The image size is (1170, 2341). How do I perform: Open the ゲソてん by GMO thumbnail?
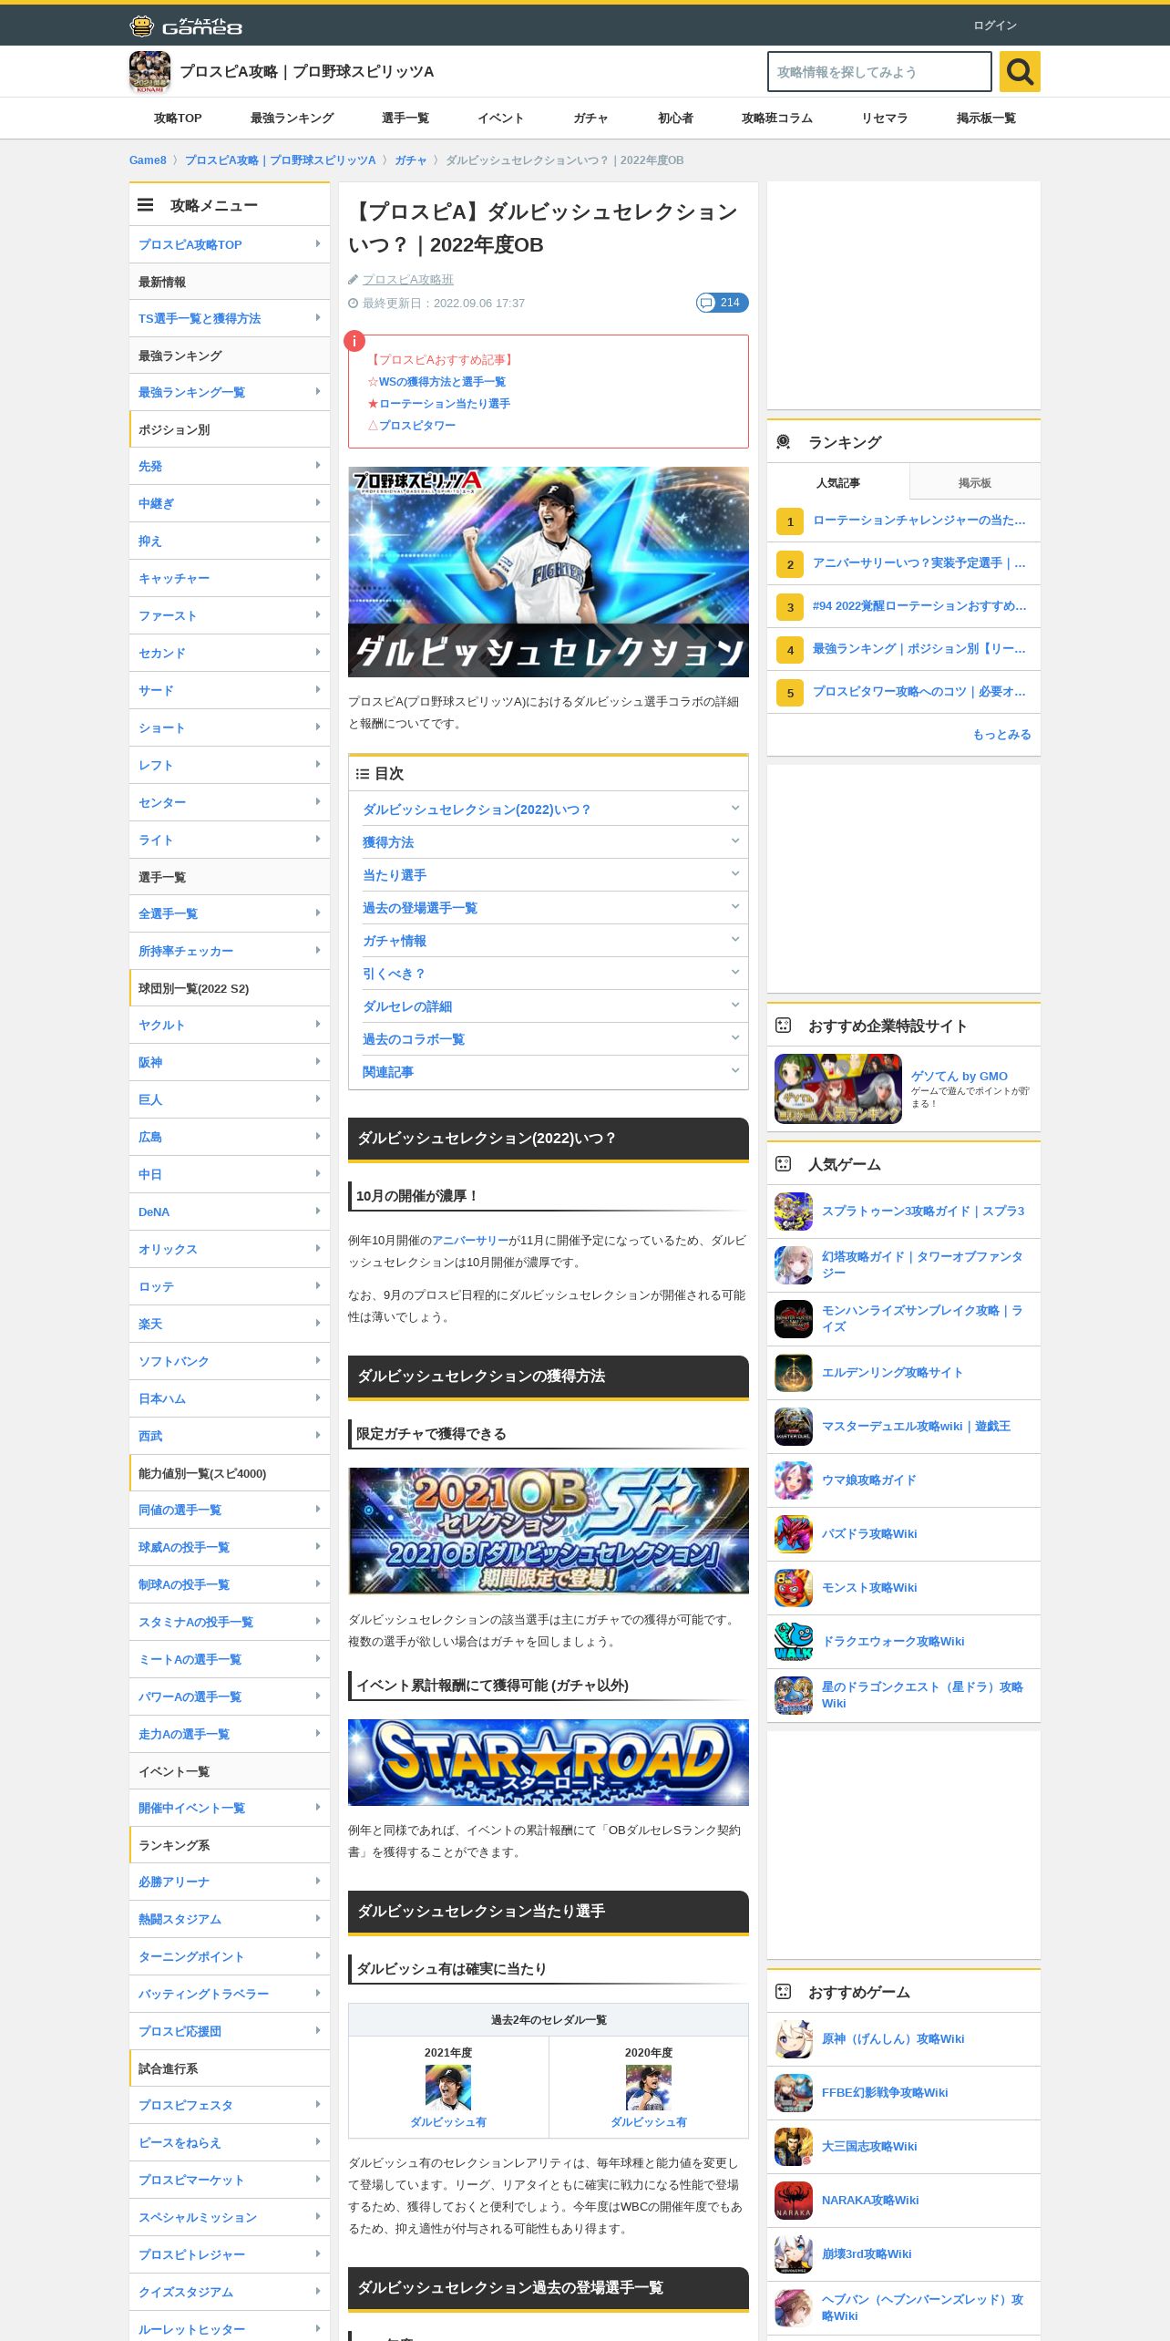point(838,1088)
